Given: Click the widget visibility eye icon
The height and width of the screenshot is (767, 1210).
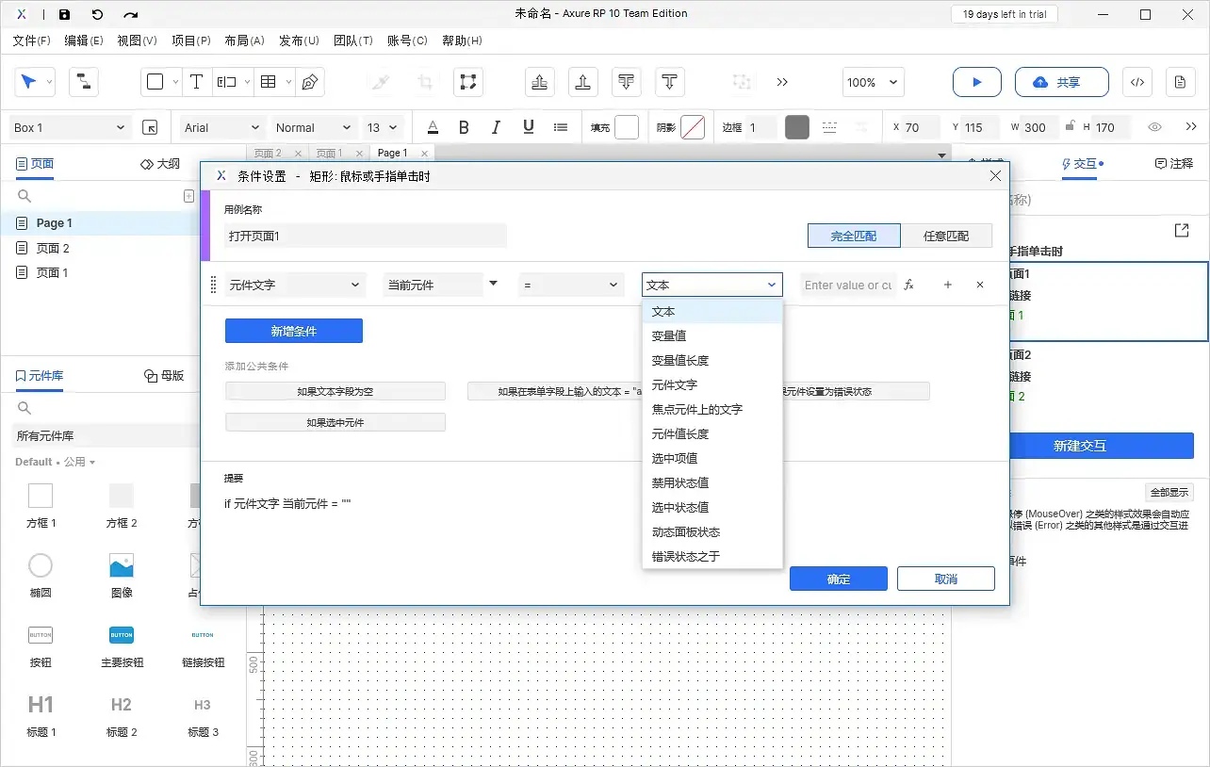Looking at the screenshot, I should 1154,126.
